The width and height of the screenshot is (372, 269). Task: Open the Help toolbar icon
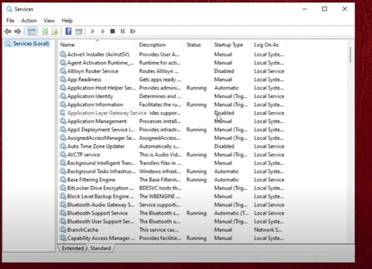tap(69, 31)
